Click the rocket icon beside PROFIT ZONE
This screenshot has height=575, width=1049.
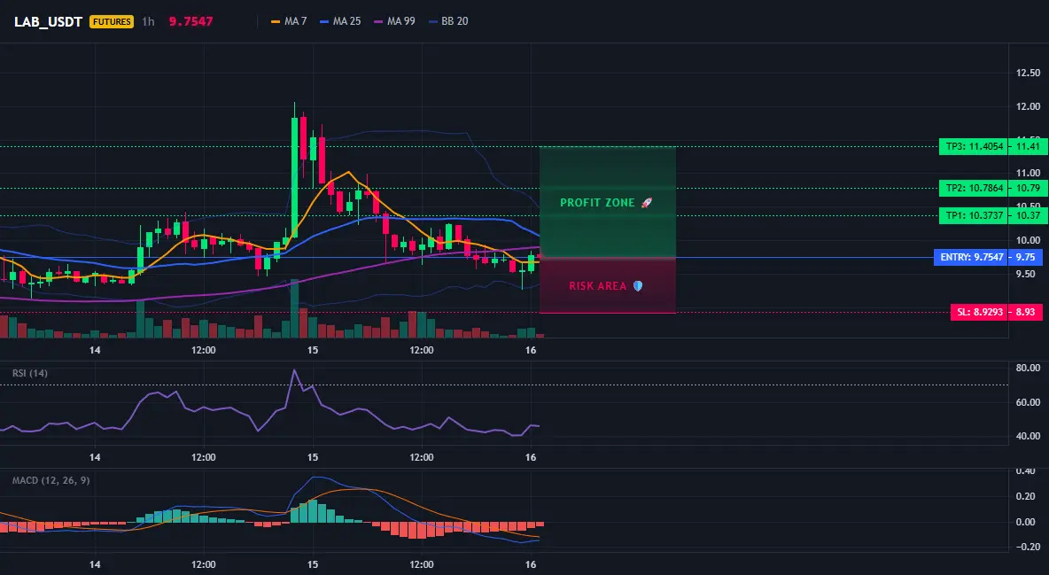(646, 203)
